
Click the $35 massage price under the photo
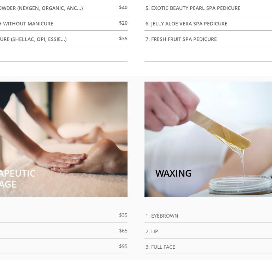pyautogui.click(x=123, y=215)
